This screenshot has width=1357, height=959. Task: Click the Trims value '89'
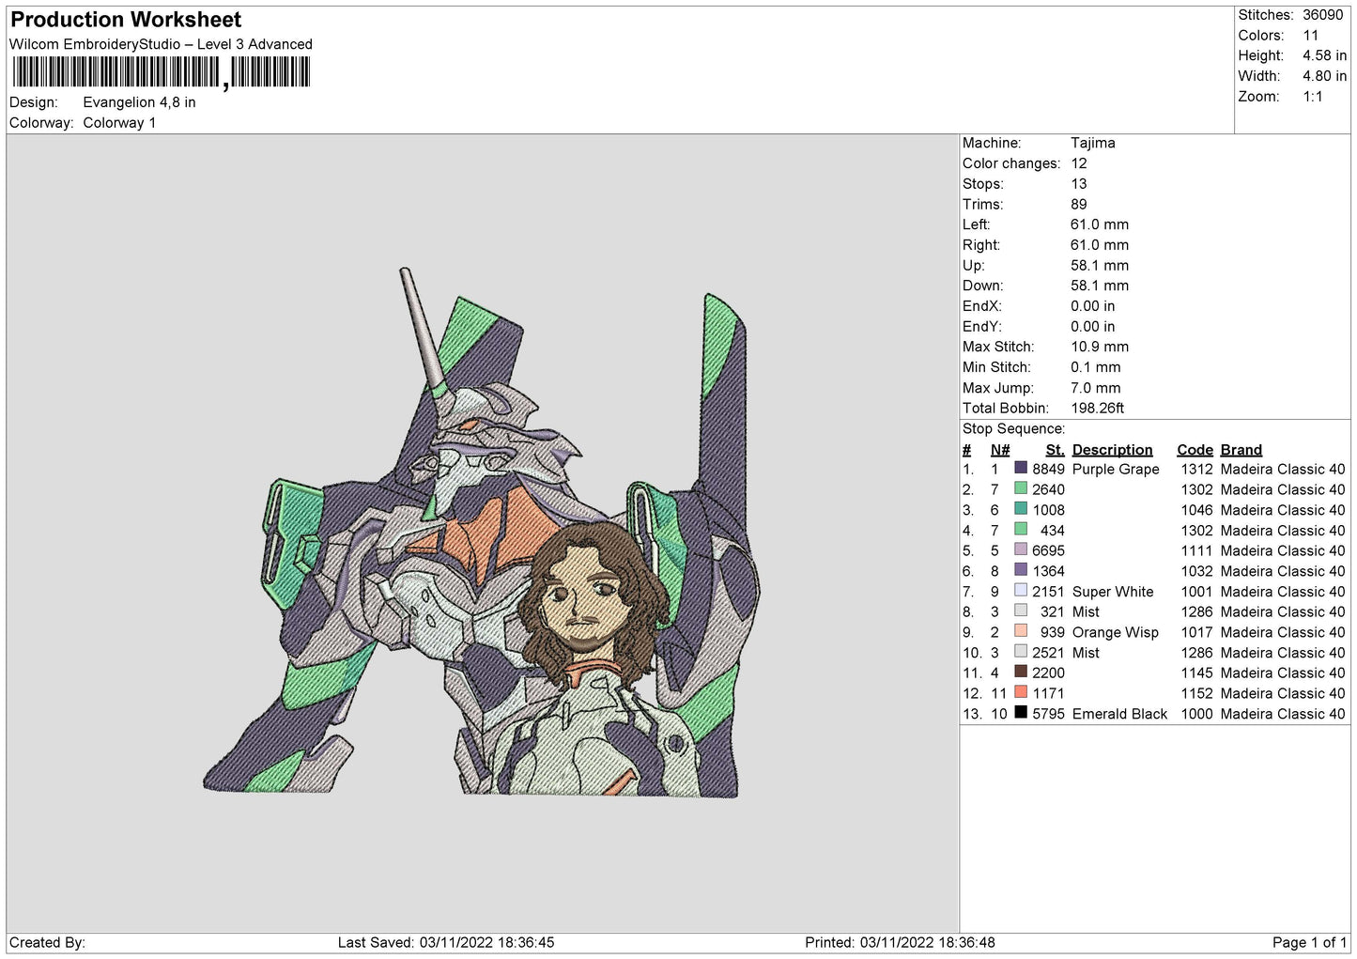click(1079, 204)
